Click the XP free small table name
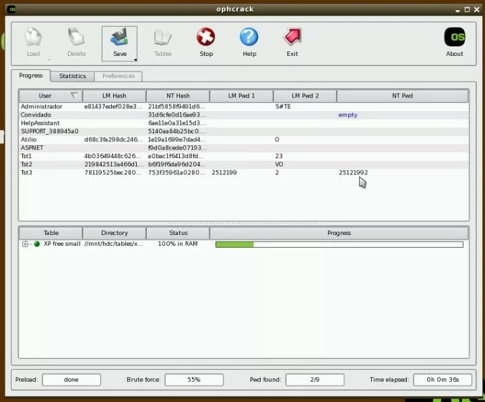The height and width of the screenshot is (402, 485). 62,244
